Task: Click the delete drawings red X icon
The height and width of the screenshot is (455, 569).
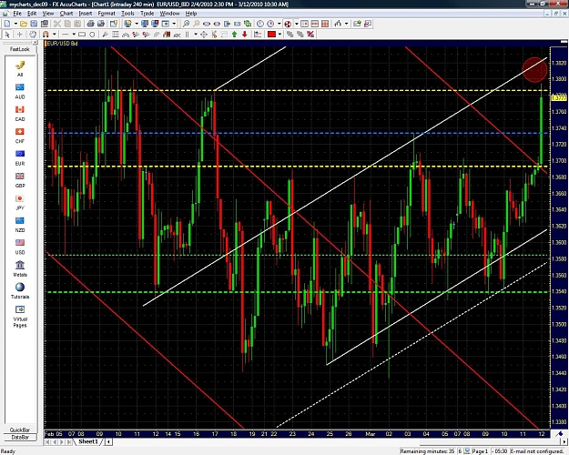Action: click(x=310, y=34)
